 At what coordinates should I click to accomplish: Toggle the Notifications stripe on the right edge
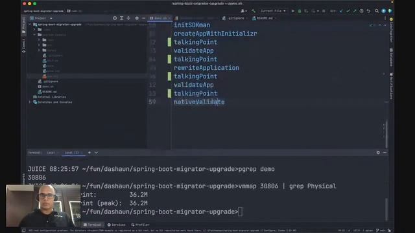pyautogui.click(x=391, y=86)
